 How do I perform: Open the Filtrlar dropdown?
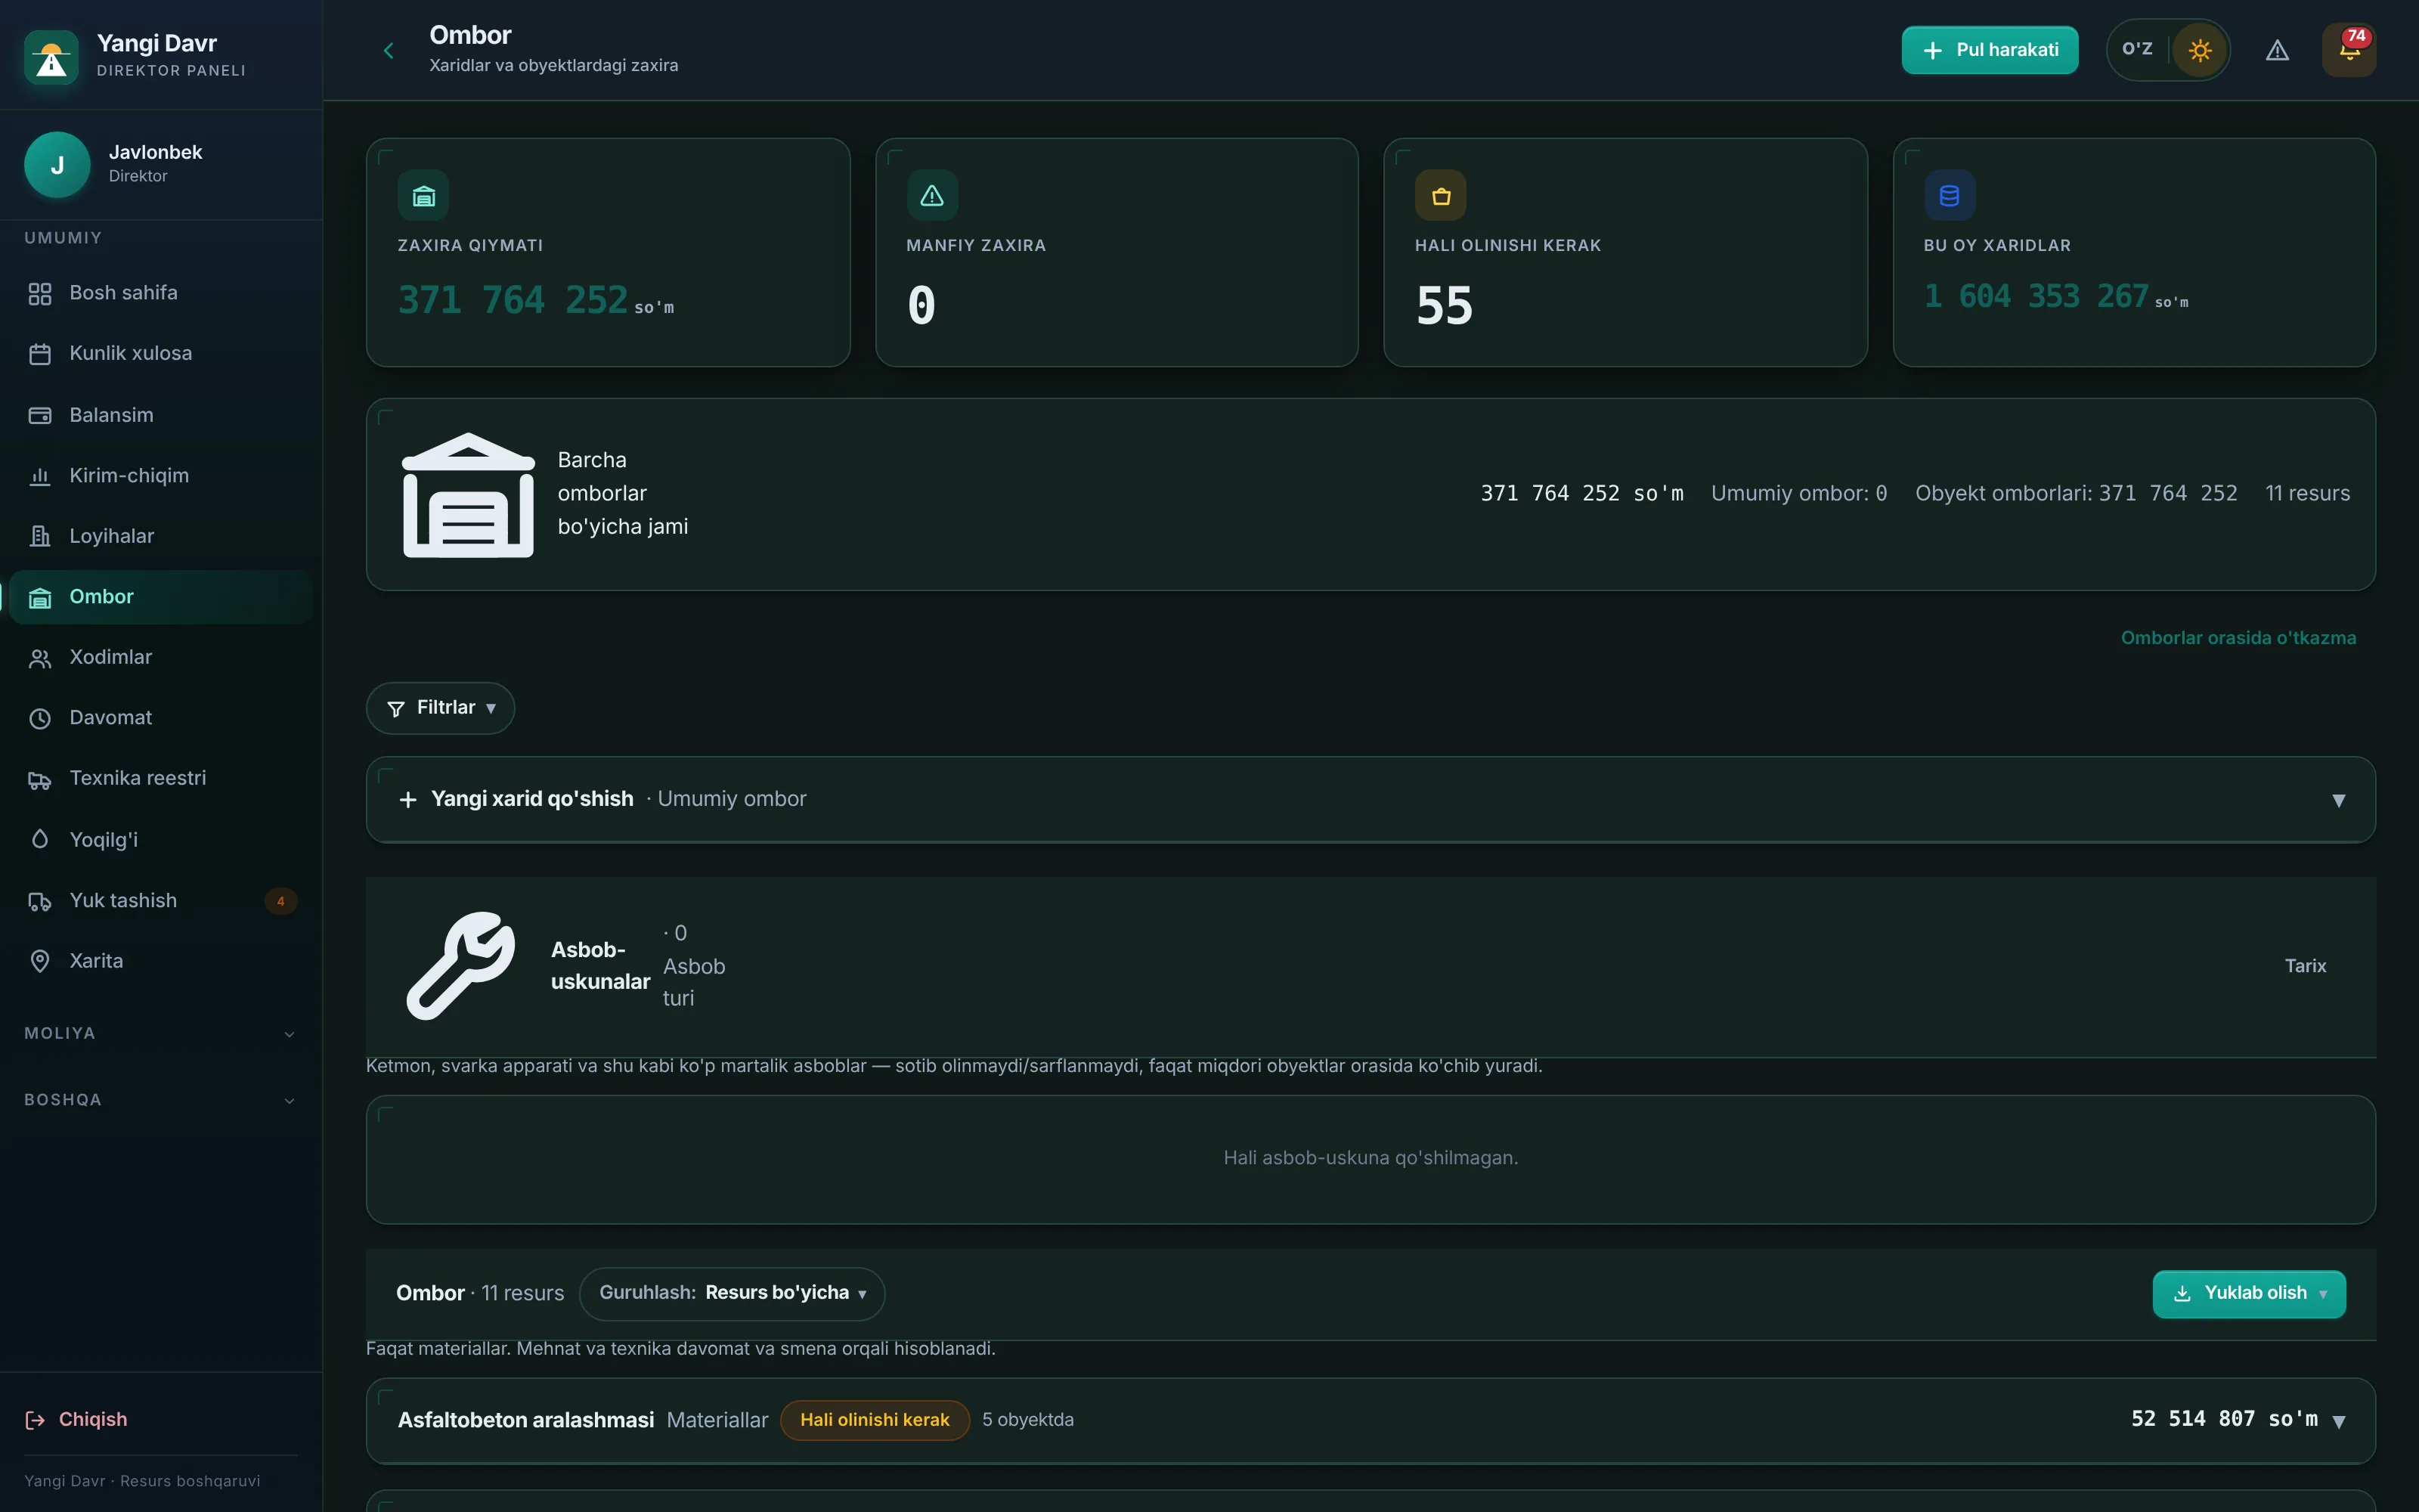click(440, 708)
